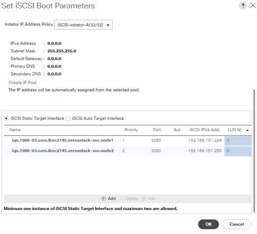Click LUN Id cell for node2
The image size is (257, 234).
(238, 151)
